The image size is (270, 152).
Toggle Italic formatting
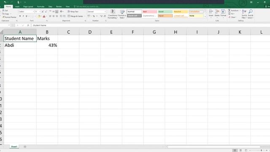click(23, 16)
